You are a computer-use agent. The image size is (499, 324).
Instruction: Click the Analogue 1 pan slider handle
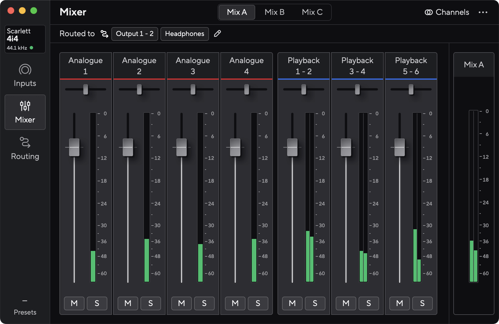86,89
